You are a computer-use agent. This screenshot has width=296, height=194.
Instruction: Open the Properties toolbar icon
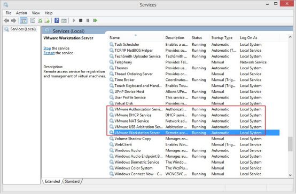coord(33,21)
